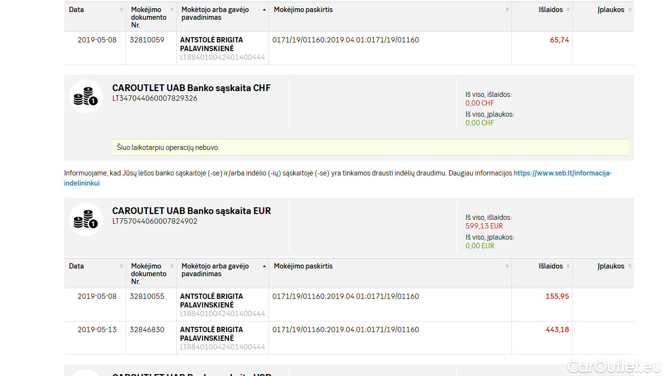Select the CAROUTLET UAB Banko sąskaita EUR title
The height and width of the screenshot is (376, 666).
tap(192, 211)
